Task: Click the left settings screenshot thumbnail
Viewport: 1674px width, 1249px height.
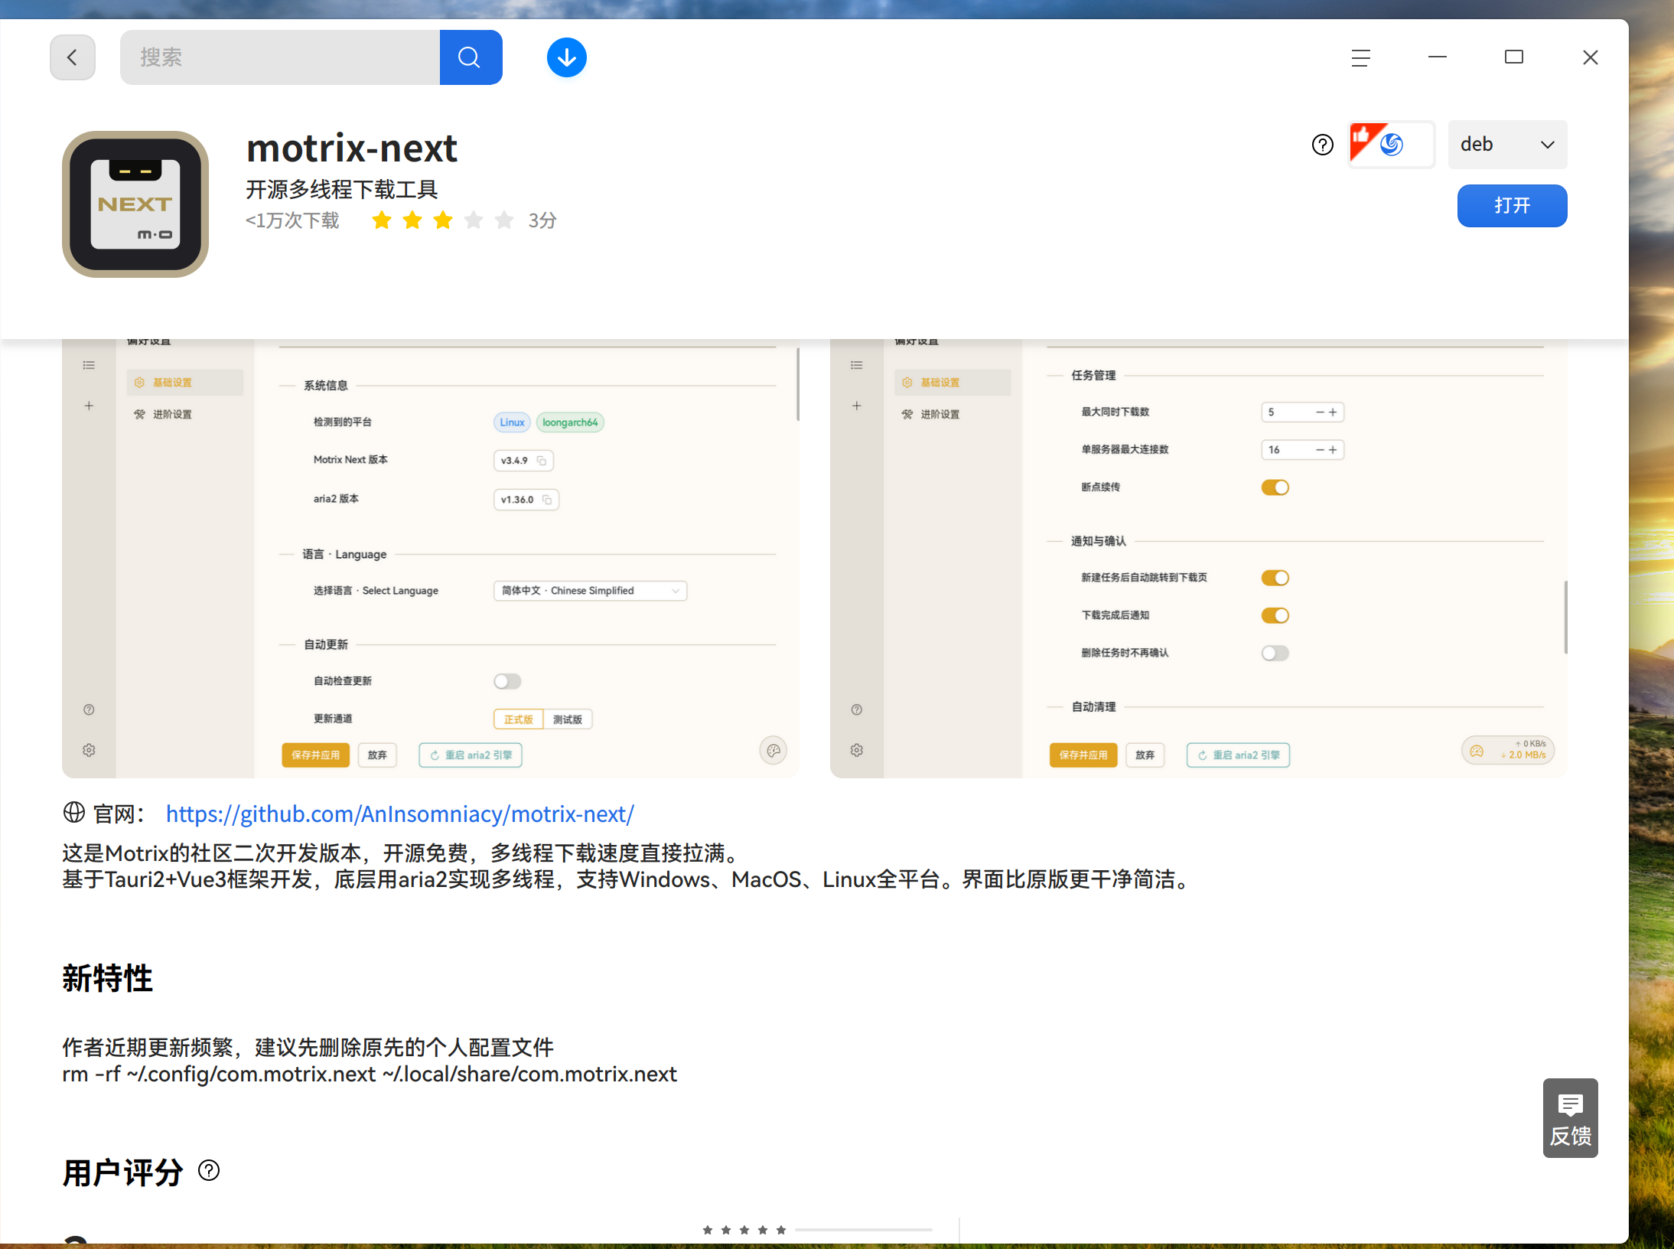Action: coord(431,559)
